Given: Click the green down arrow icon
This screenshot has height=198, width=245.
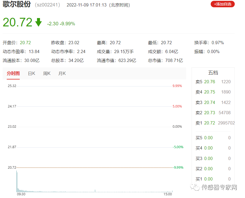Looking at the screenshot, I should pyautogui.click(x=38, y=22).
